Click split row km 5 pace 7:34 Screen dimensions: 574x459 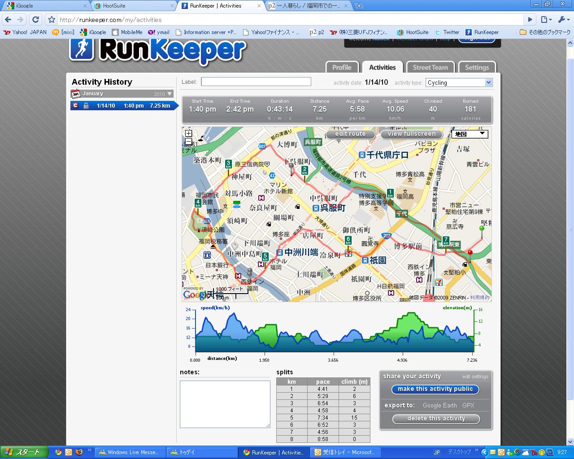pos(323,418)
